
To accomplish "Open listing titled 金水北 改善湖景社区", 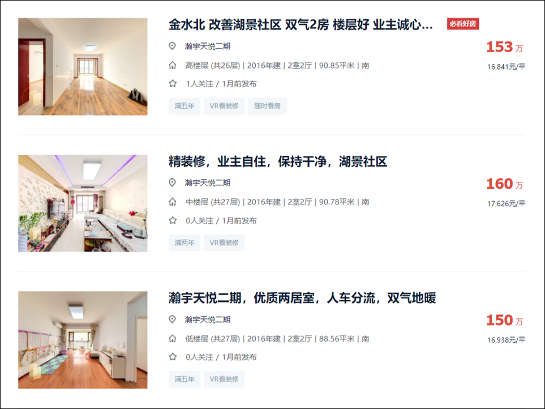I will click(301, 25).
